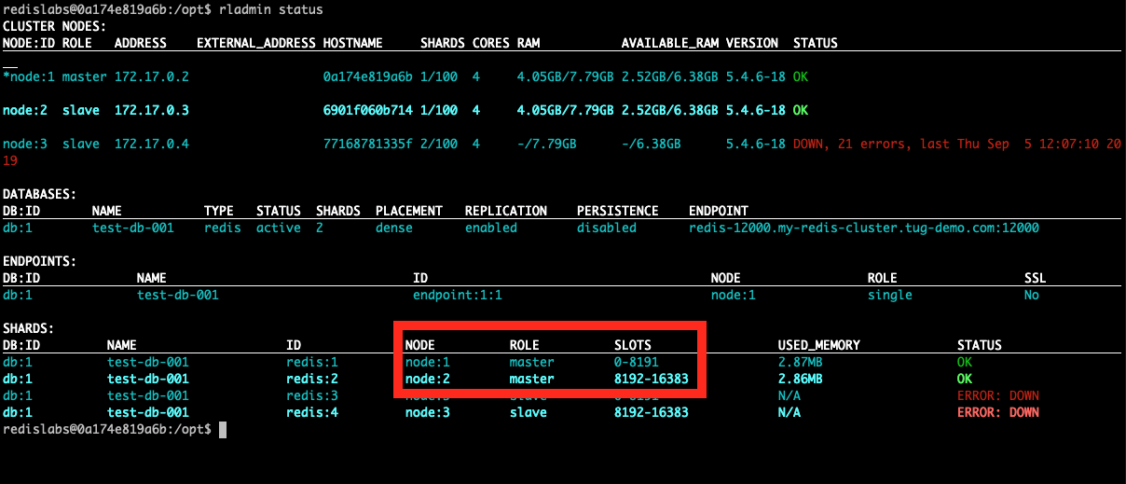The image size is (1126, 484).
Task: Click the 'single' role value
Action: (890, 295)
